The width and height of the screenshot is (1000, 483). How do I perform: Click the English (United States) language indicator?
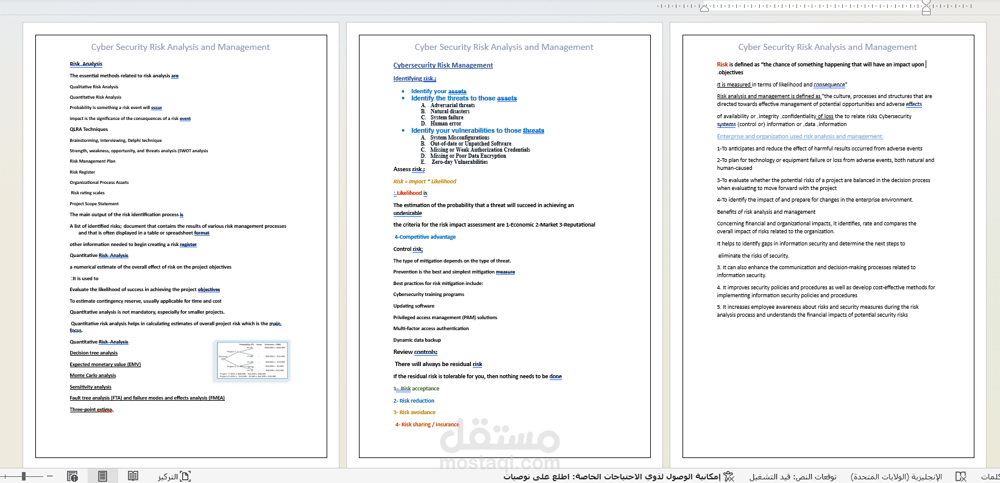[x=896, y=476]
